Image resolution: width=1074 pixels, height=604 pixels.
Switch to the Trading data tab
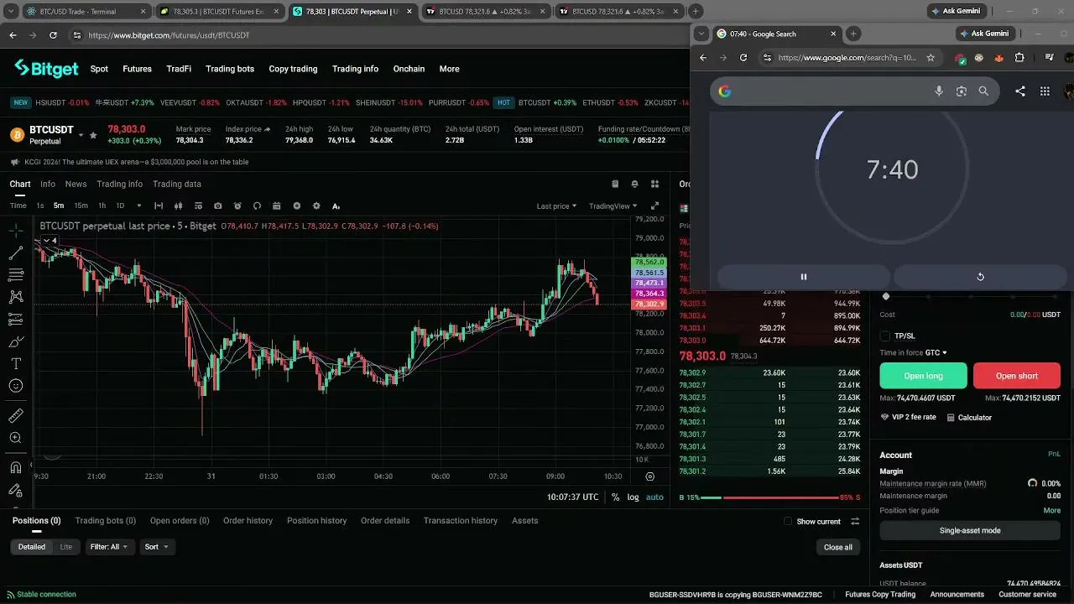point(176,184)
